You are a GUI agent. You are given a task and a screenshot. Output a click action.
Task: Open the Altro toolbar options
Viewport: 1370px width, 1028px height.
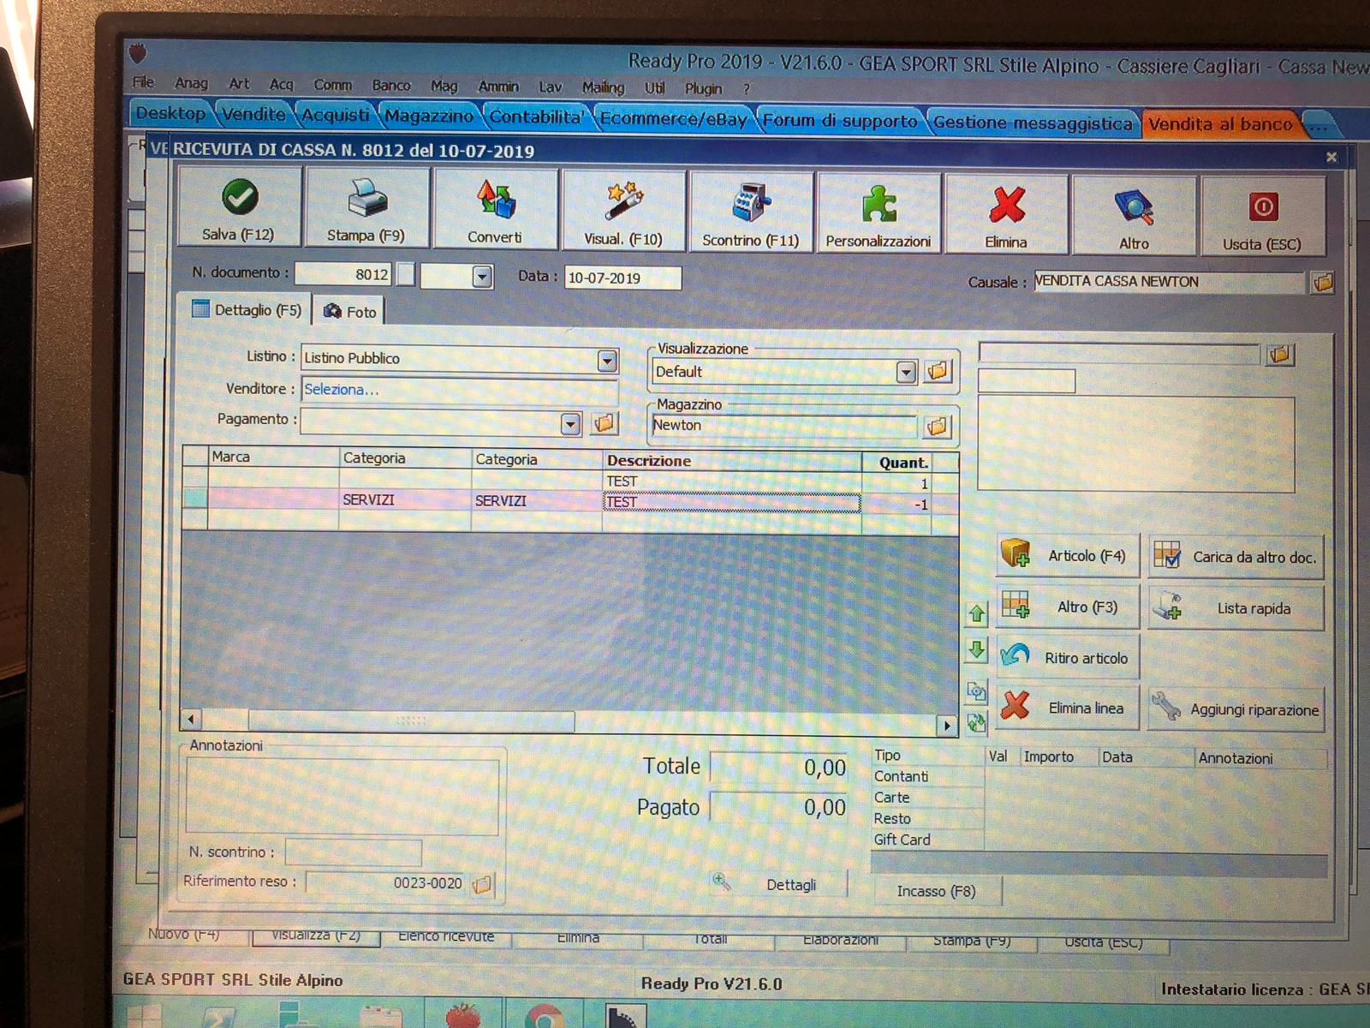click(x=1134, y=217)
